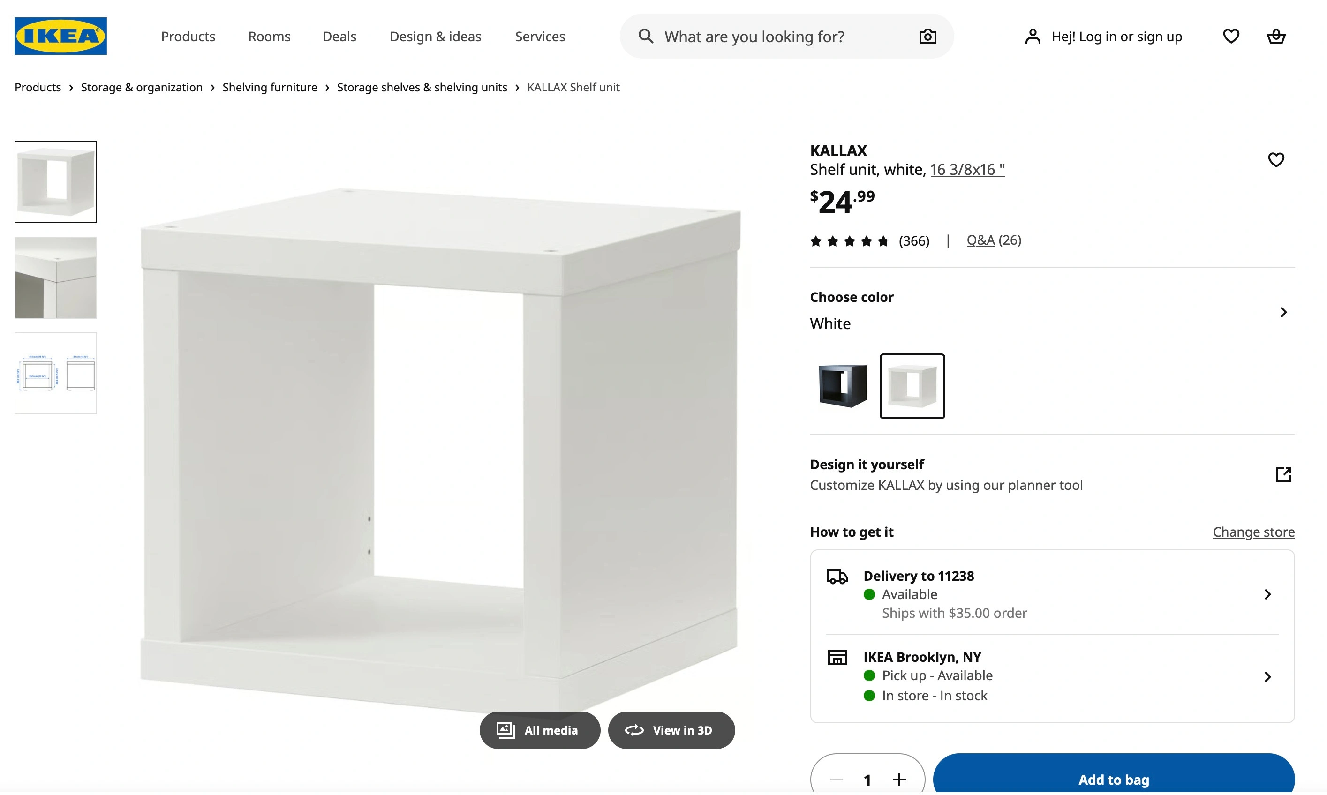The width and height of the screenshot is (1327, 795).
Task: Click the profile person icon
Action: 1033,37
